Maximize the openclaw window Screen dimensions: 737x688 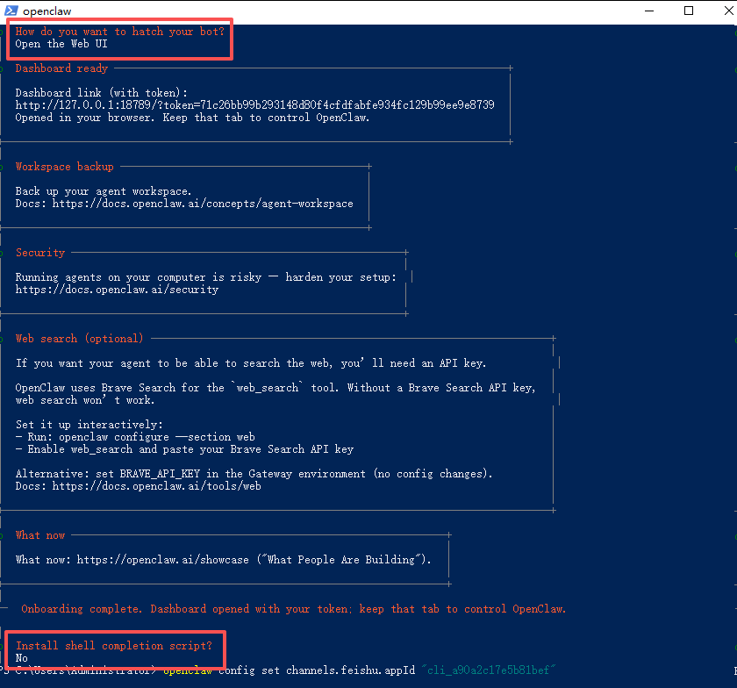point(689,11)
